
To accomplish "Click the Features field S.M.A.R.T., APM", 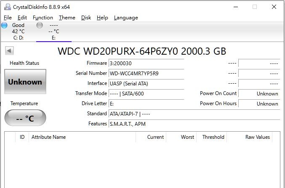I will click(x=194, y=124).
